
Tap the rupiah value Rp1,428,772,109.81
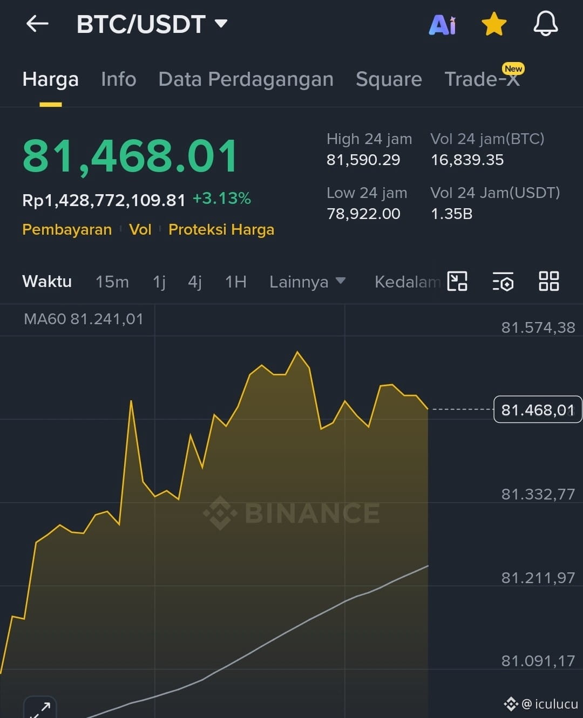104,200
